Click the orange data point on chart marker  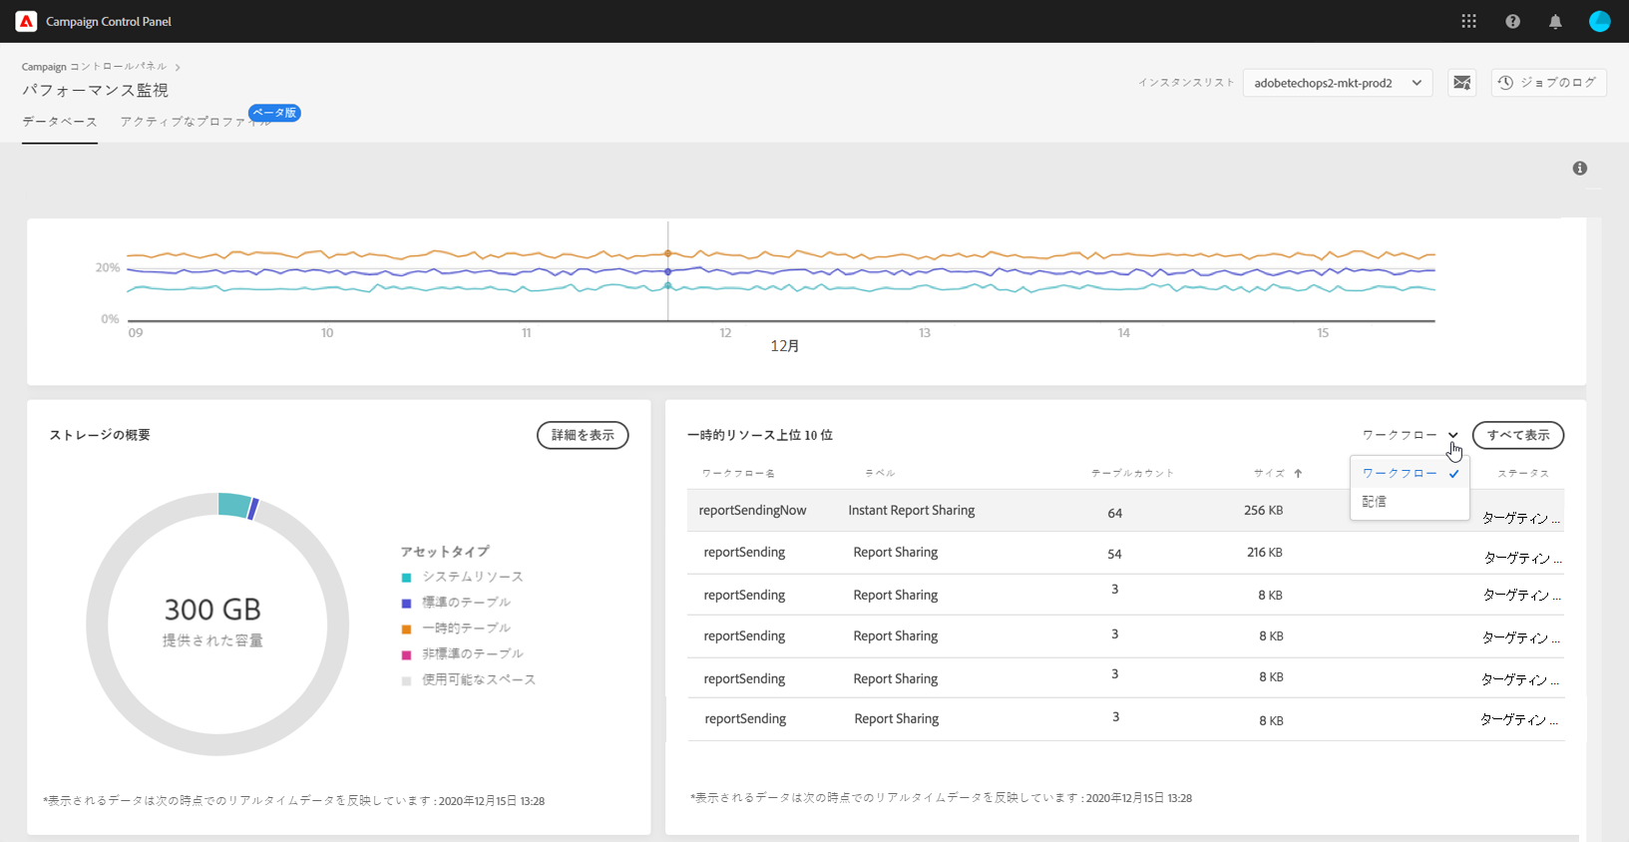tap(668, 253)
